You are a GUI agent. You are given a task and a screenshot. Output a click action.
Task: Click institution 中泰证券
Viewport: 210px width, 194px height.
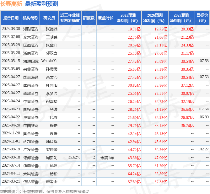pos(31,102)
